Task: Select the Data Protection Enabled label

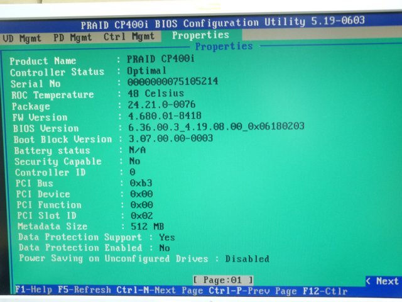Action: pos(80,247)
